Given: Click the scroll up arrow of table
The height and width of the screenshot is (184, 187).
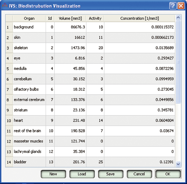Looking at the screenshot, I should (x=178, y=18).
